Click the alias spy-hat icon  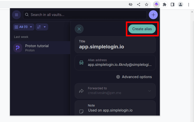tap(81, 63)
